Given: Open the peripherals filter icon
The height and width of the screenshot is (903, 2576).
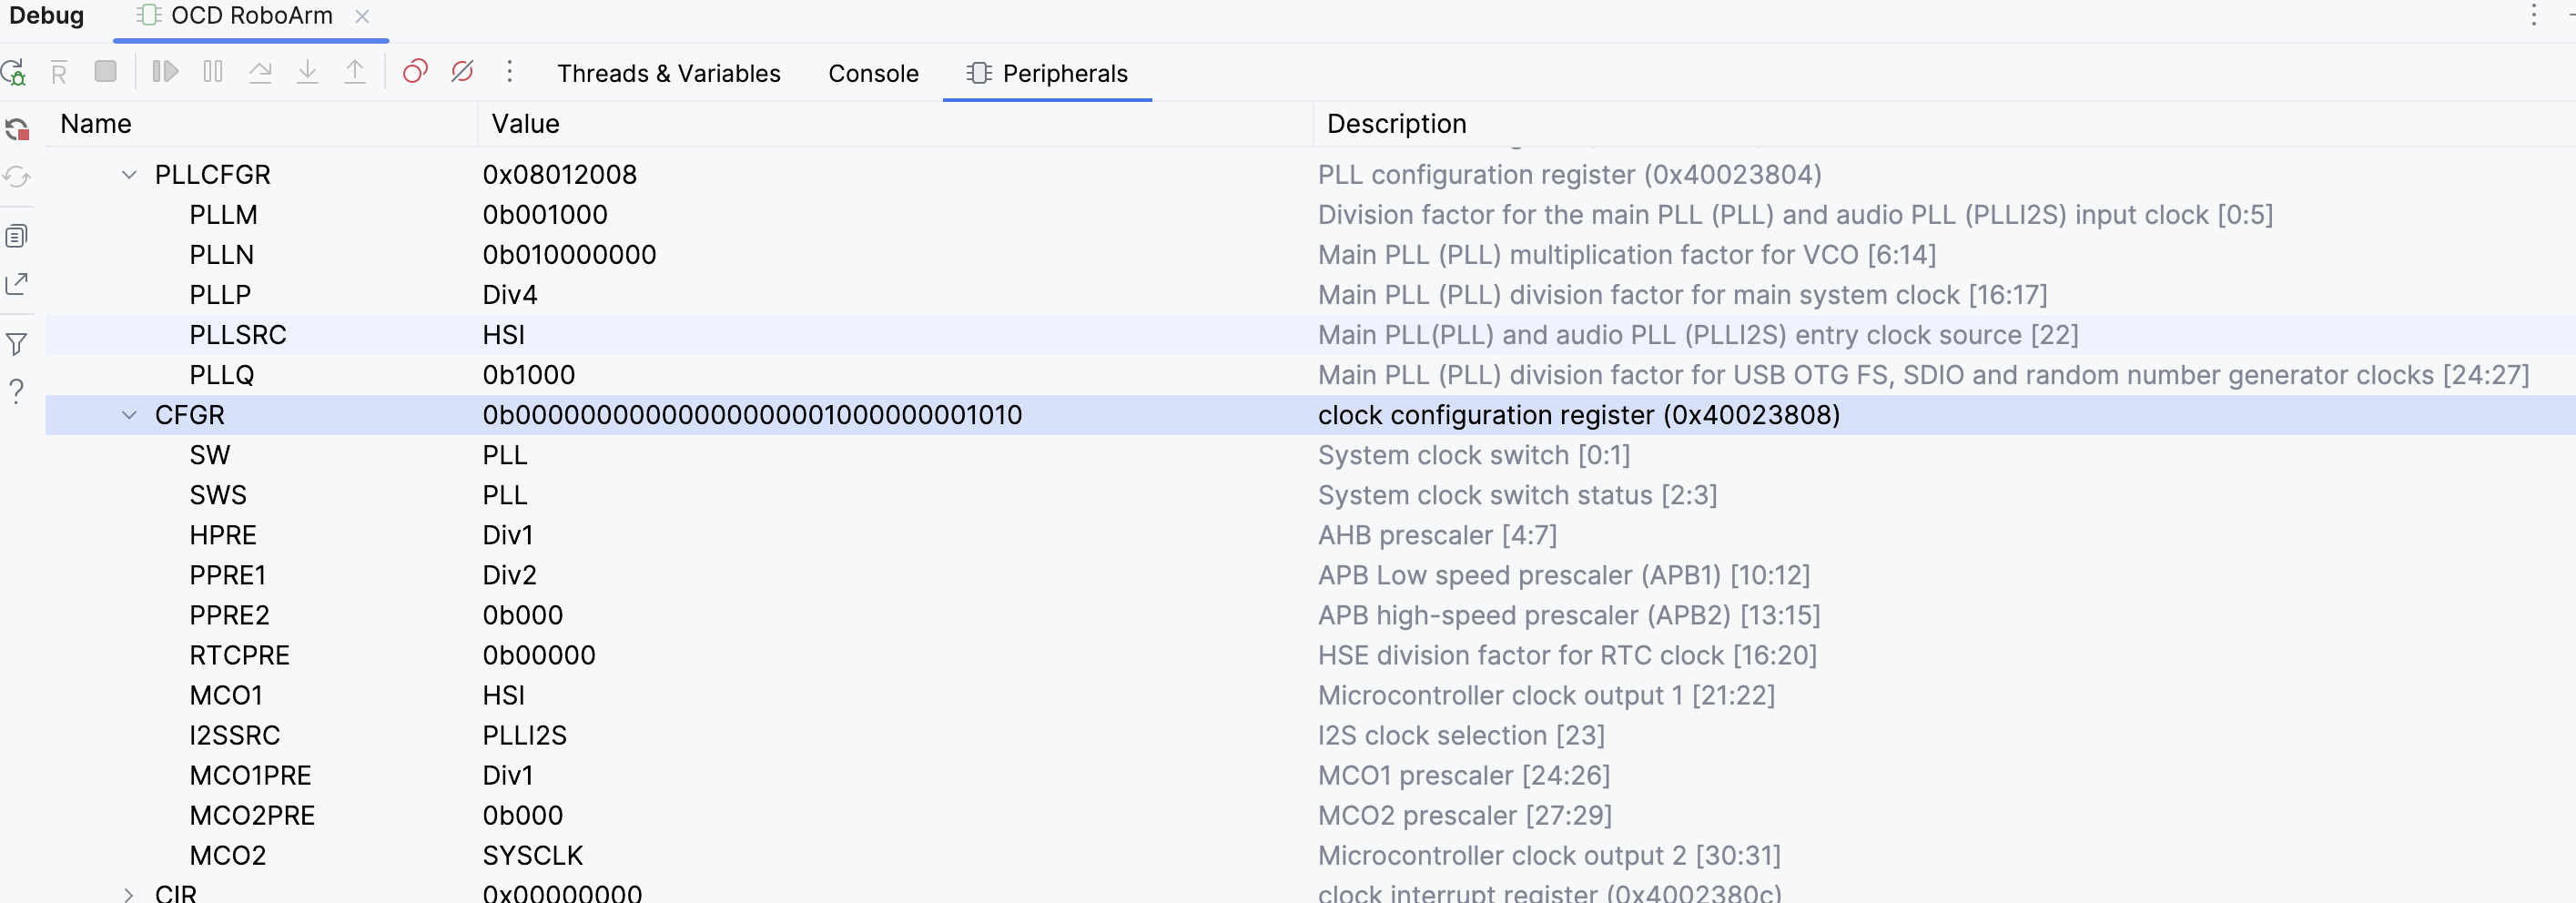Looking at the screenshot, I should (x=17, y=344).
